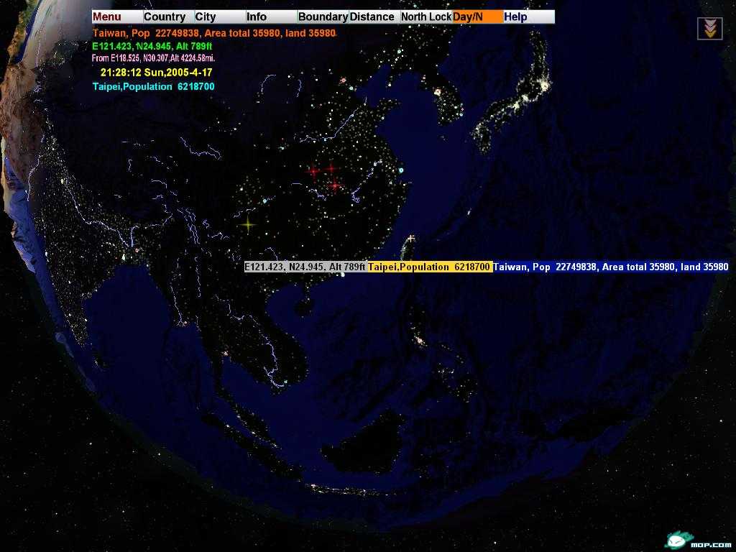
Task: Click the green E121.423, N24.945 coordinates text
Action: tap(152, 47)
